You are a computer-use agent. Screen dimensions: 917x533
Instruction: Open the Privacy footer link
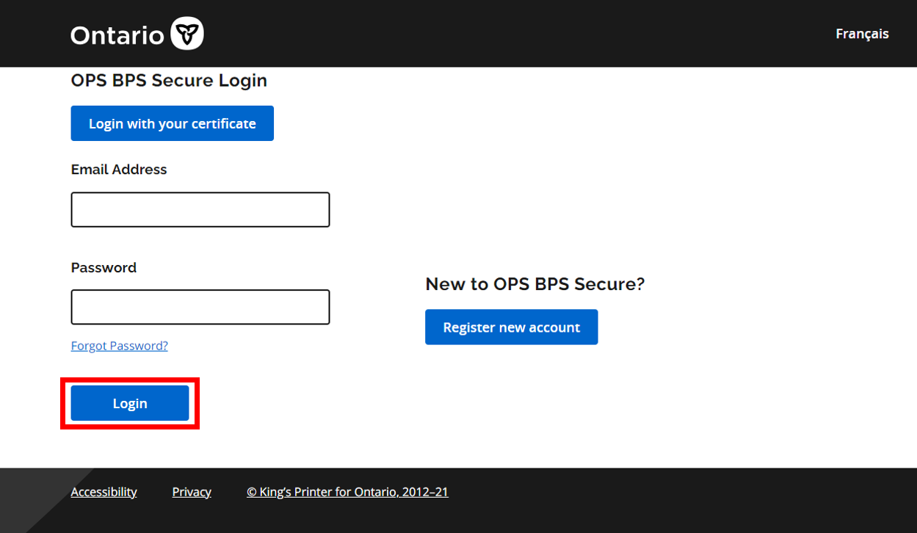(192, 492)
